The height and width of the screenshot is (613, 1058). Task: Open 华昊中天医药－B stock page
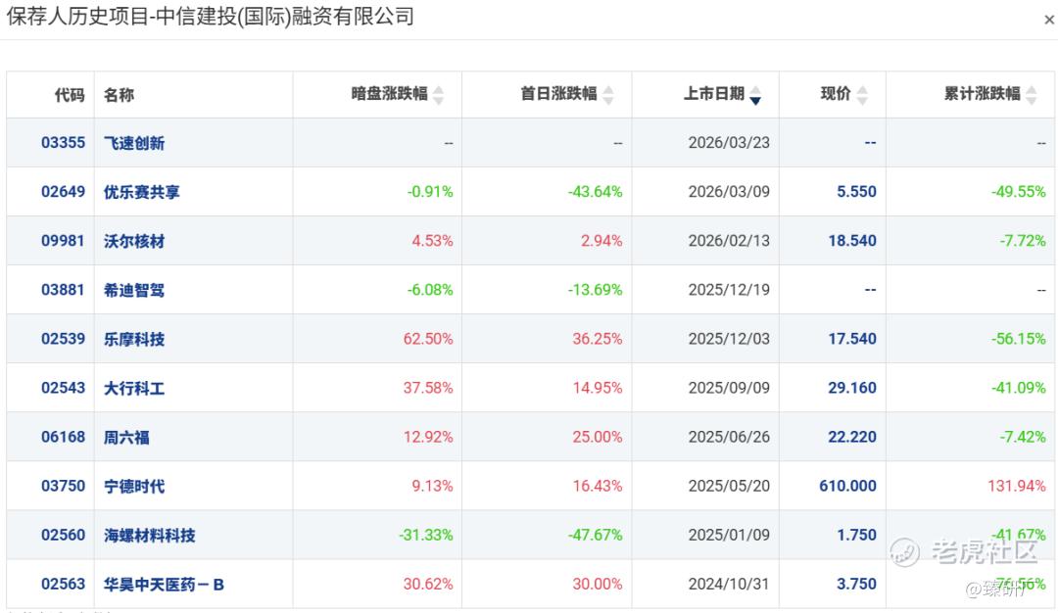164,585
